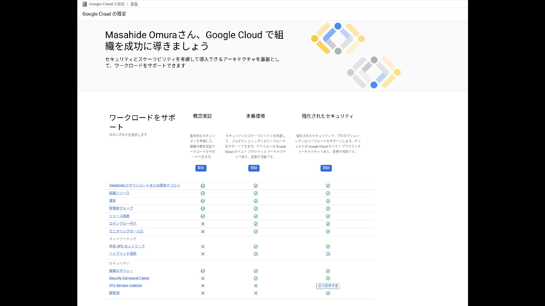This screenshot has height=306, width=545.
Task: Click the Terraform row check under 強化されたセキュリティ
Action: tap(328, 186)
